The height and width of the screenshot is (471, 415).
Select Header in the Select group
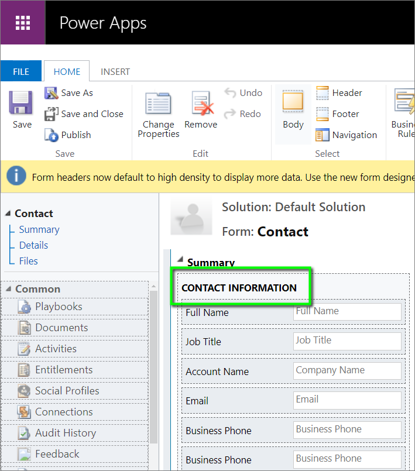(x=323, y=93)
